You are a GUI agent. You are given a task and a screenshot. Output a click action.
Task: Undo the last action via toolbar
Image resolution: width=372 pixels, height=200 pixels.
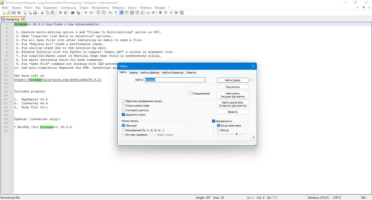[x=60, y=13]
